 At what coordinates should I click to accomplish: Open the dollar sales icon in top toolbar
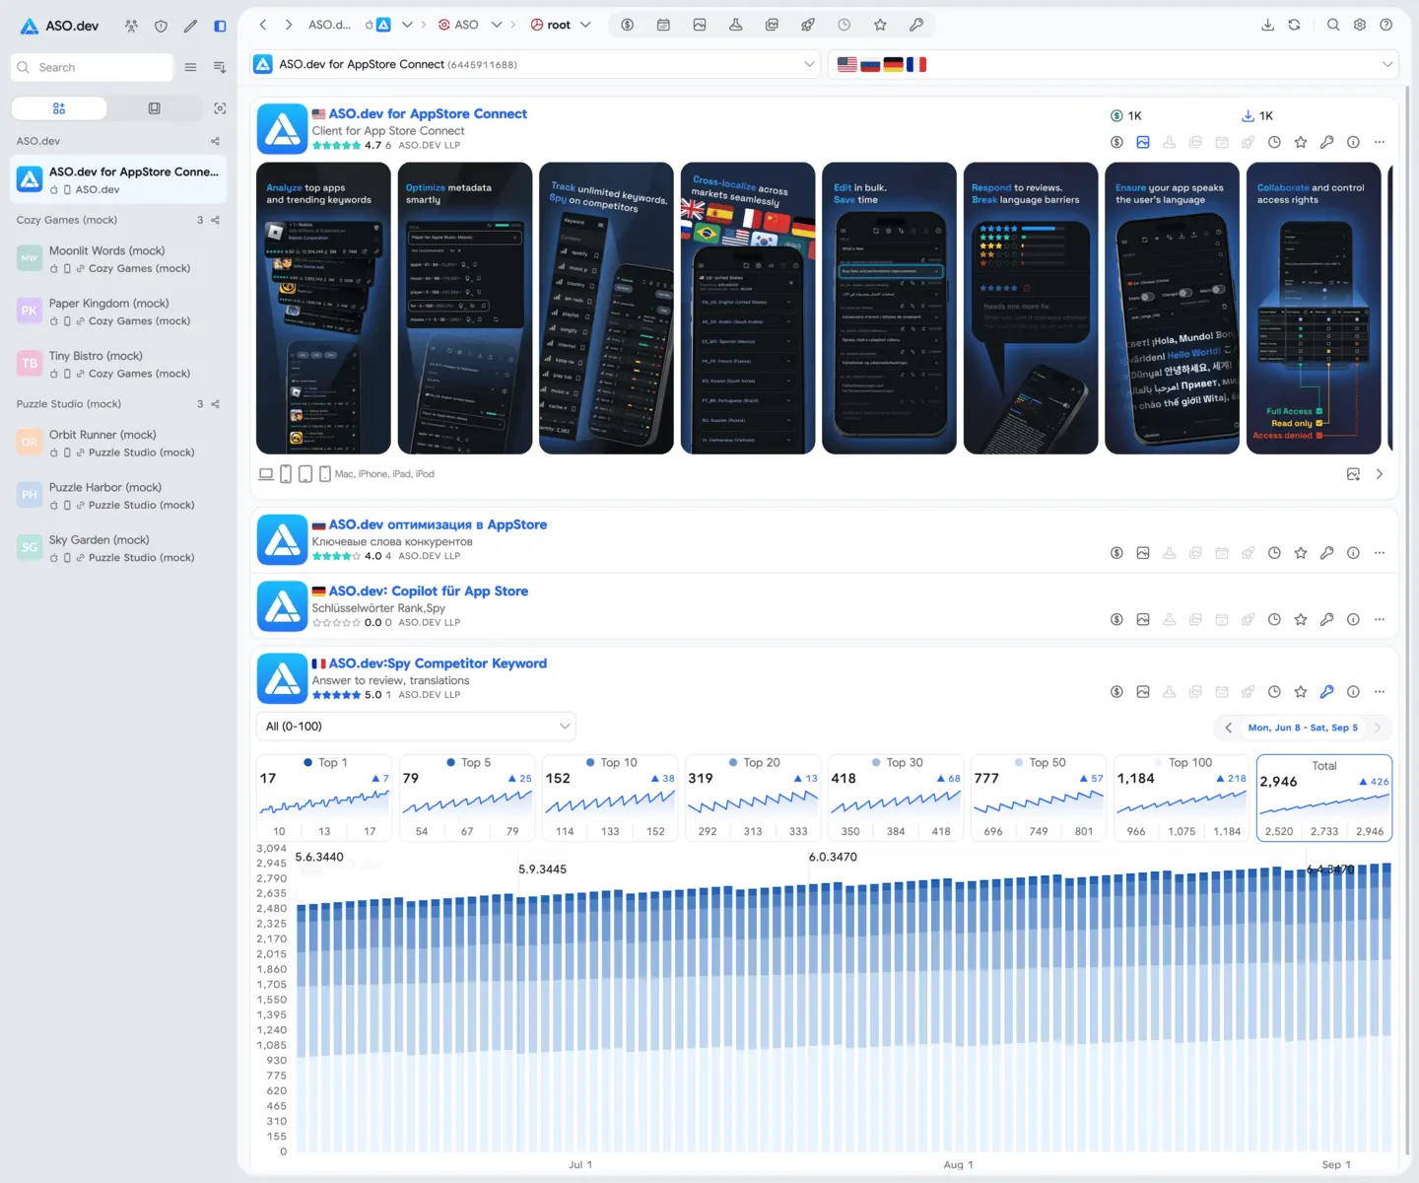coord(627,25)
